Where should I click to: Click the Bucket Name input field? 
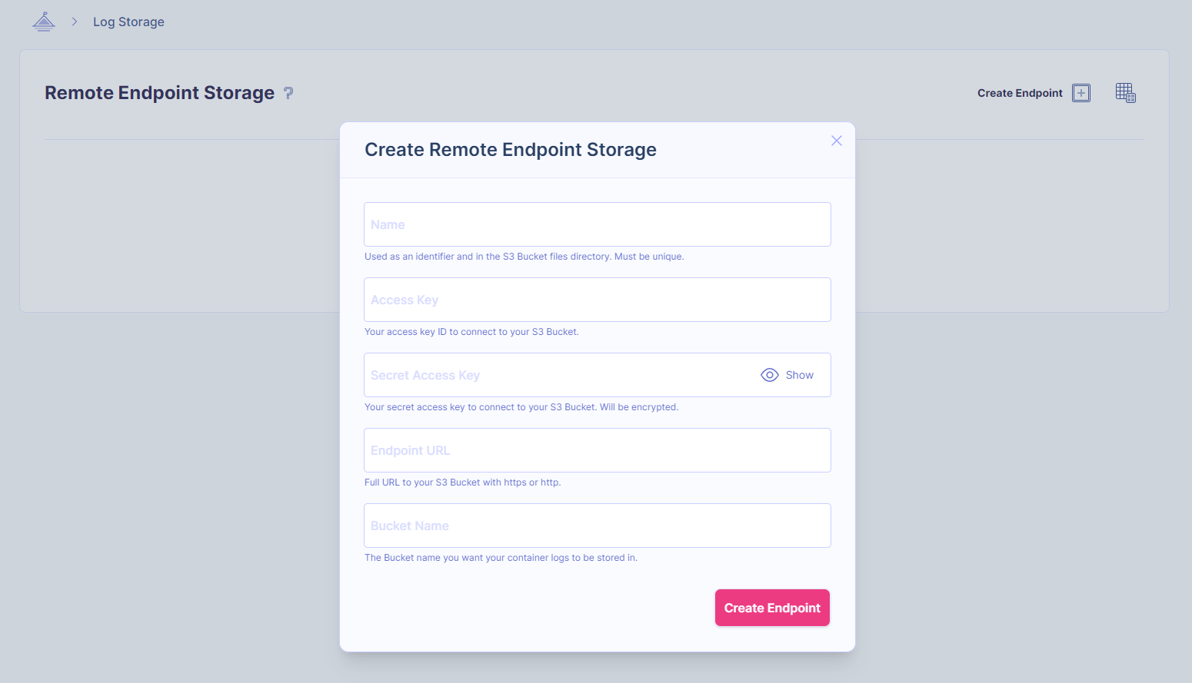pos(597,526)
